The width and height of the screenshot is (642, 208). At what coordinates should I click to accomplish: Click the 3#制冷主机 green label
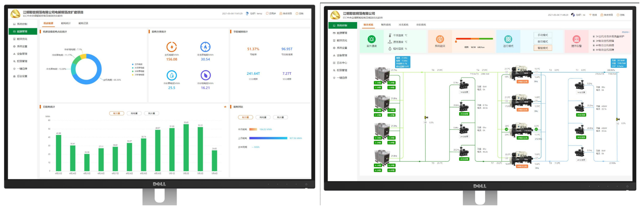(x=523, y=138)
